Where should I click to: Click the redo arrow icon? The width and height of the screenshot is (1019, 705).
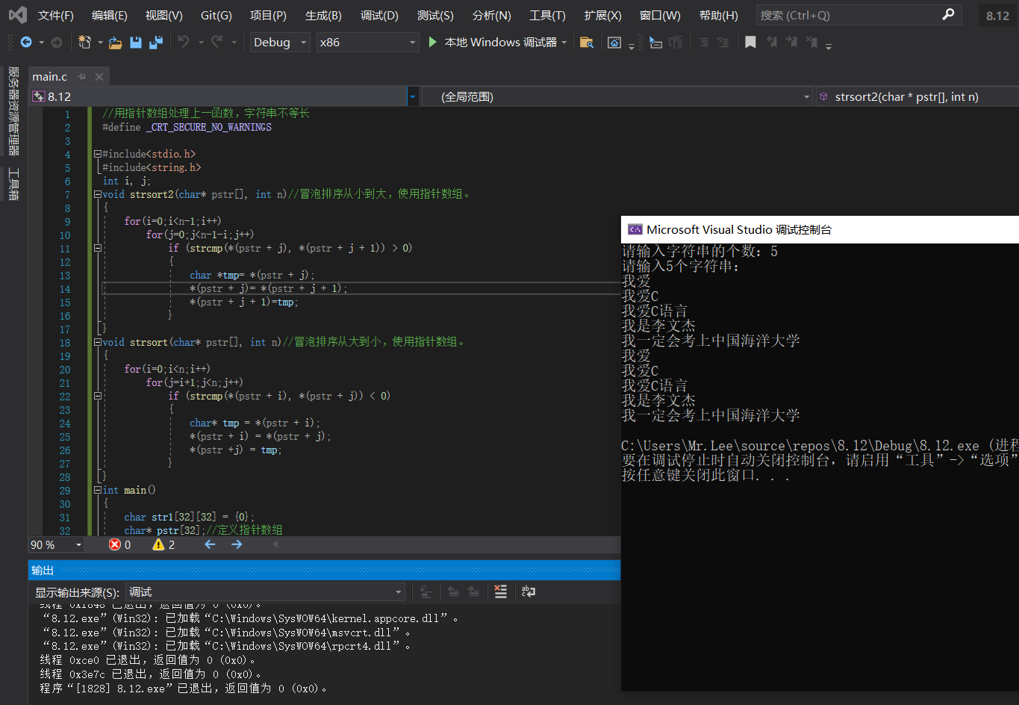216,43
